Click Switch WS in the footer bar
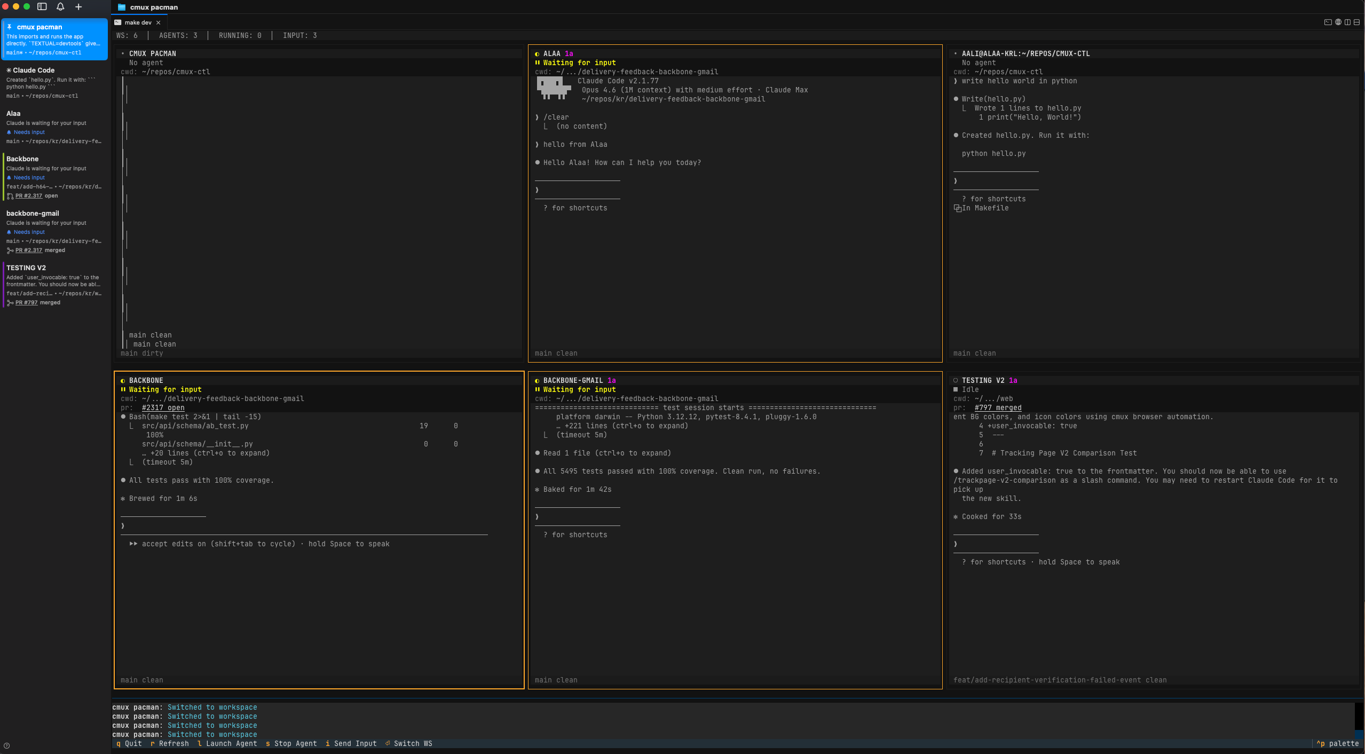Viewport: 1365px width, 754px height. tap(409, 744)
